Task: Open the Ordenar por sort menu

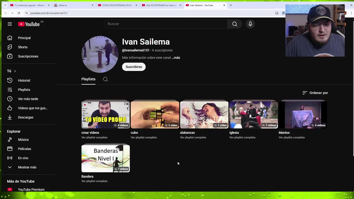Action: tap(315, 93)
